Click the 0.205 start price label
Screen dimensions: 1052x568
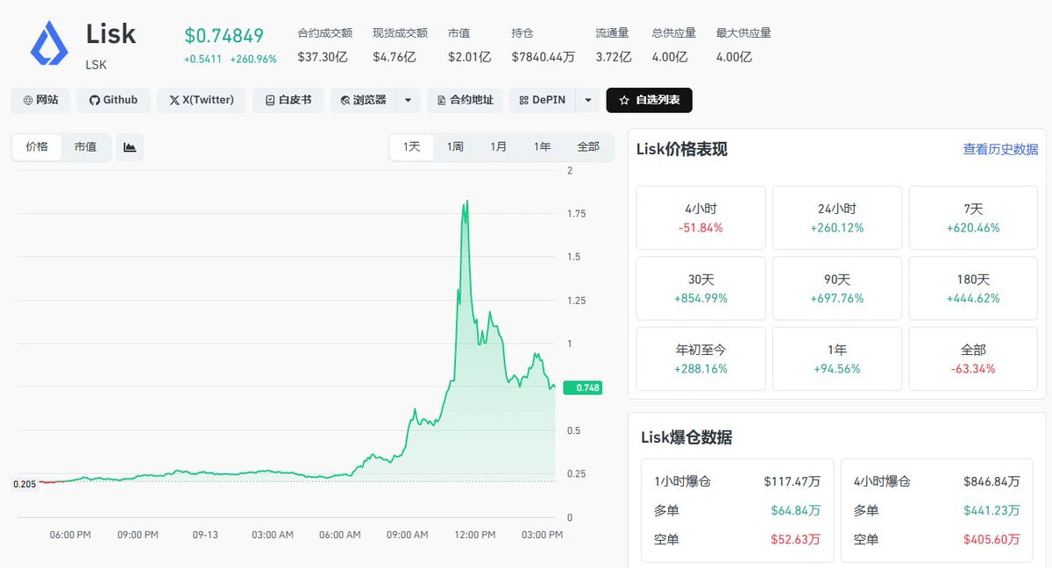coord(24,484)
